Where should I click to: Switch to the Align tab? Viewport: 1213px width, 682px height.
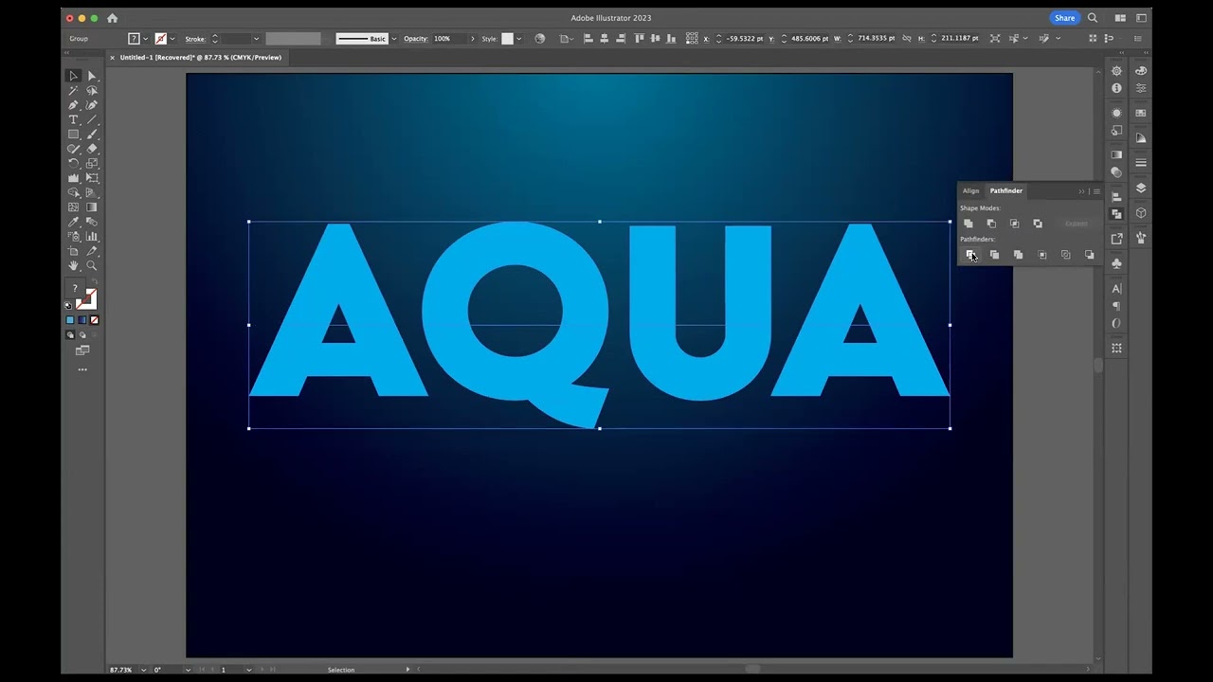click(x=970, y=190)
